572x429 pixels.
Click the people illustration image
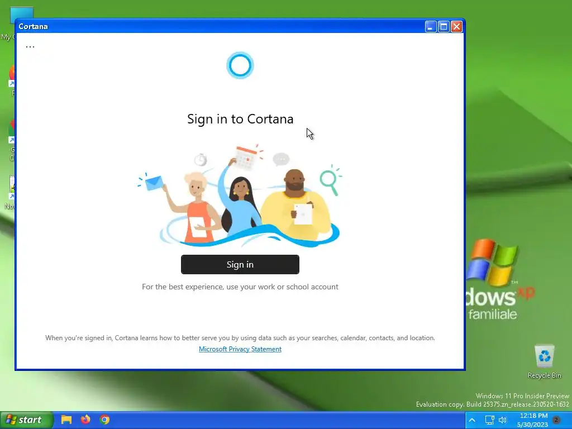pos(240,195)
